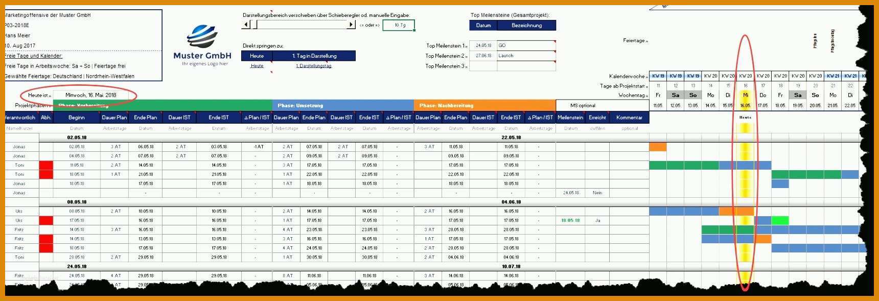Click the 'Meilenstein' column header
Screen dimensions: 879x301
pyautogui.click(x=570, y=118)
